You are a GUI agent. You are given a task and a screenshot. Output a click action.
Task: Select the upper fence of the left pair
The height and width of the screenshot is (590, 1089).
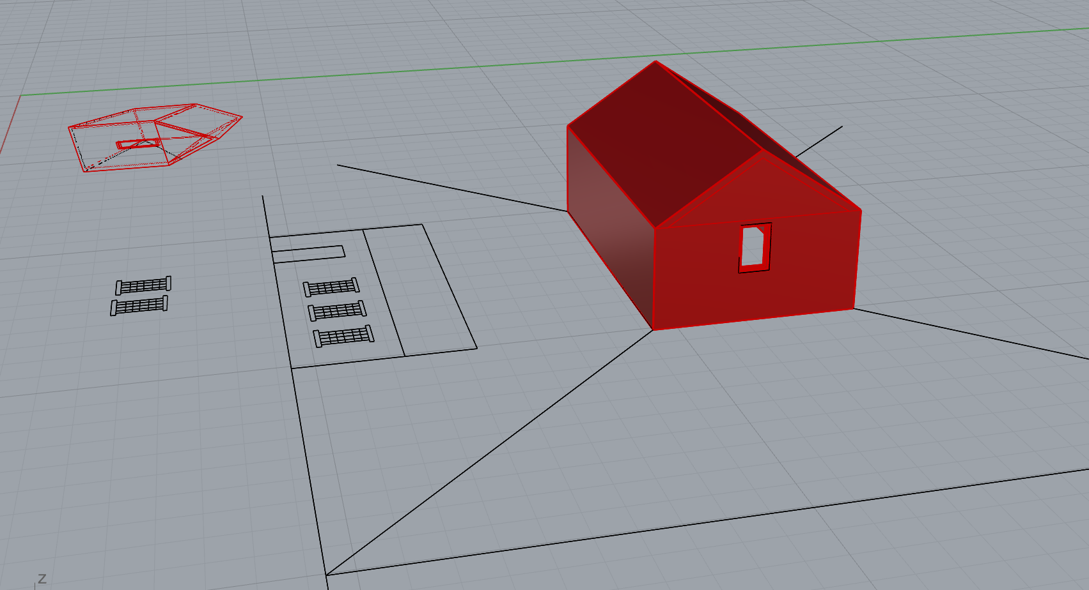143,285
